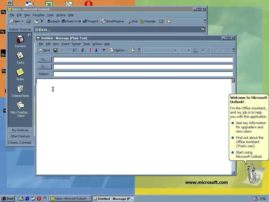Open the font name dropdown

pos(175,50)
